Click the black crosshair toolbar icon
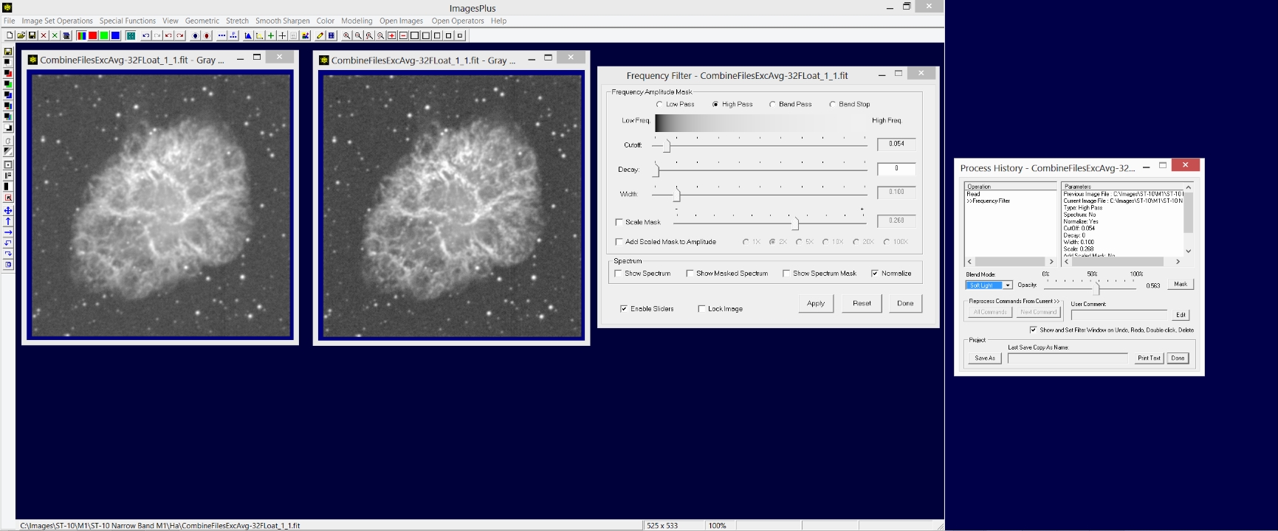Image resolution: width=1278 pixels, height=531 pixels. (282, 35)
